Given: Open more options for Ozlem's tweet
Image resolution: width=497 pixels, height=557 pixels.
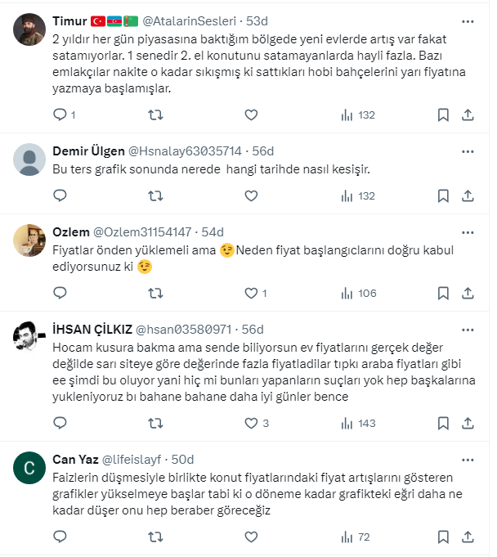Looking at the screenshot, I should click(x=467, y=231).
